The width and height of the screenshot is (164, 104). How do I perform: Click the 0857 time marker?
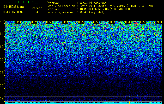tap(112, 22)
